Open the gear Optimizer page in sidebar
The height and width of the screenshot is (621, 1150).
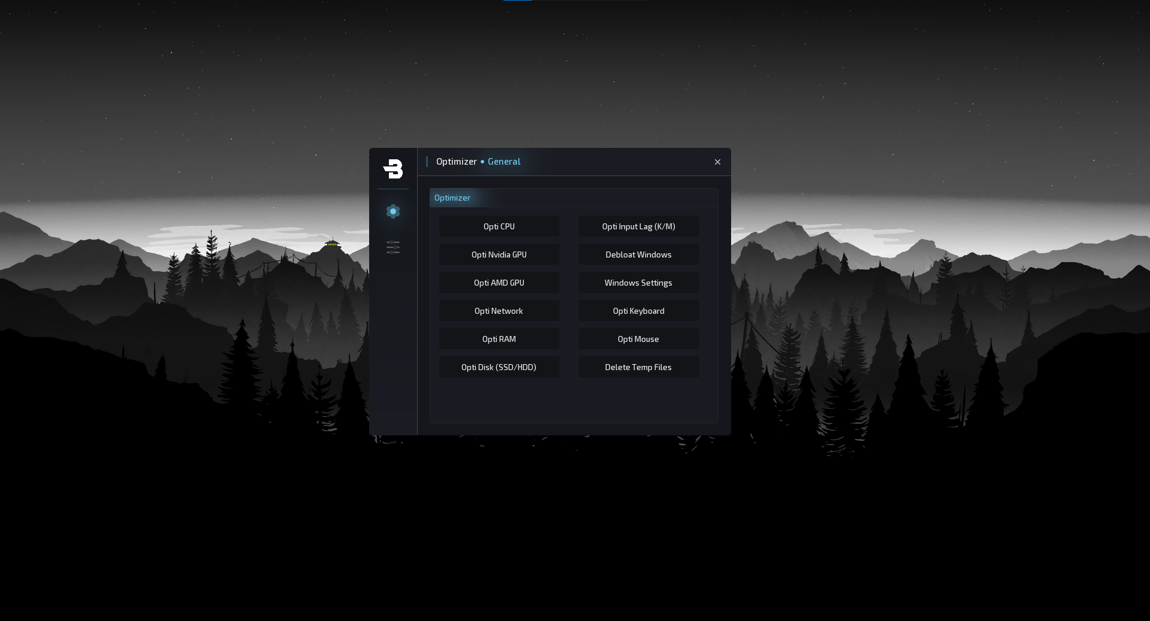click(393, 211)
